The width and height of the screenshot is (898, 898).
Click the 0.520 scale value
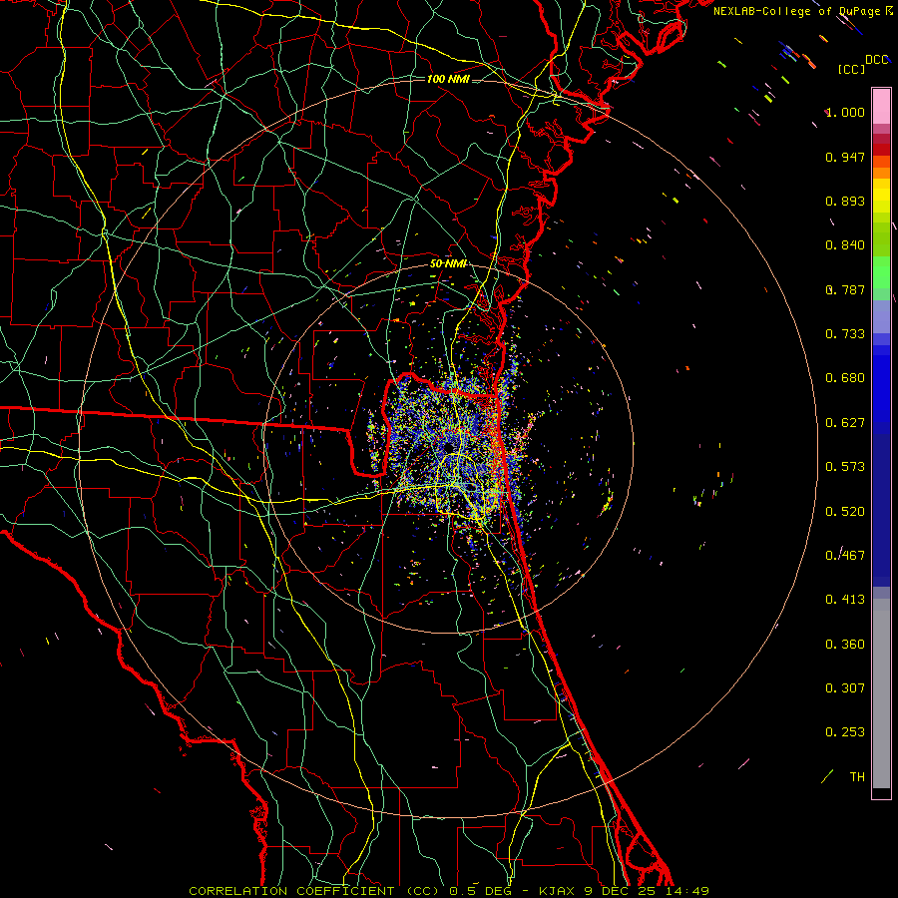(x=845, y=512)
